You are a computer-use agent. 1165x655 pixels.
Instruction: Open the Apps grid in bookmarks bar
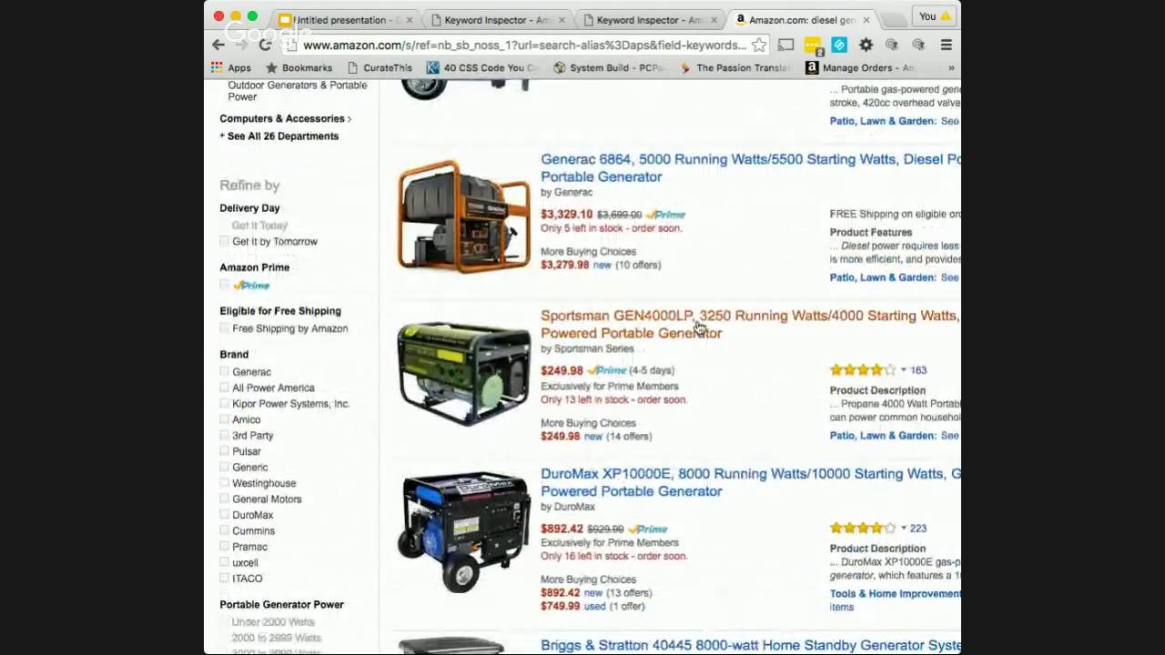(230, 67)
